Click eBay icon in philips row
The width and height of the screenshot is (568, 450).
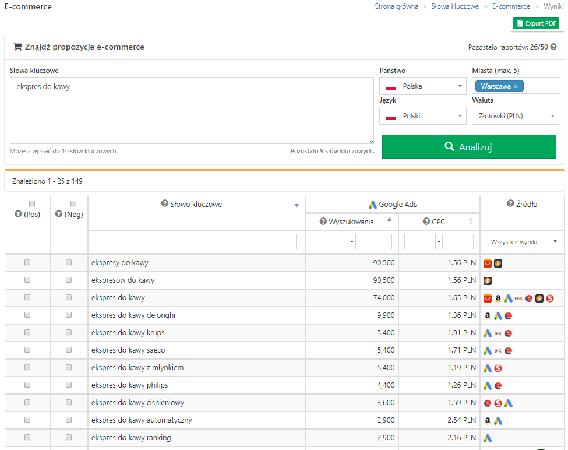click(x=498, y=386)
